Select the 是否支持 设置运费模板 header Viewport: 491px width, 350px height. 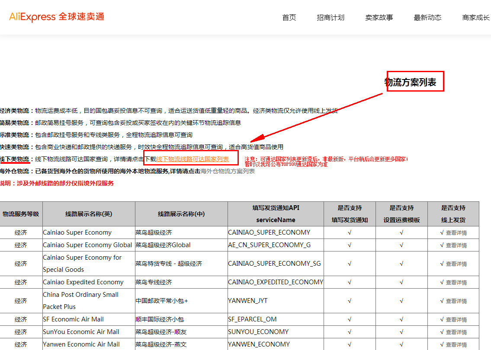pyautogui.click(x=402, y=214)
